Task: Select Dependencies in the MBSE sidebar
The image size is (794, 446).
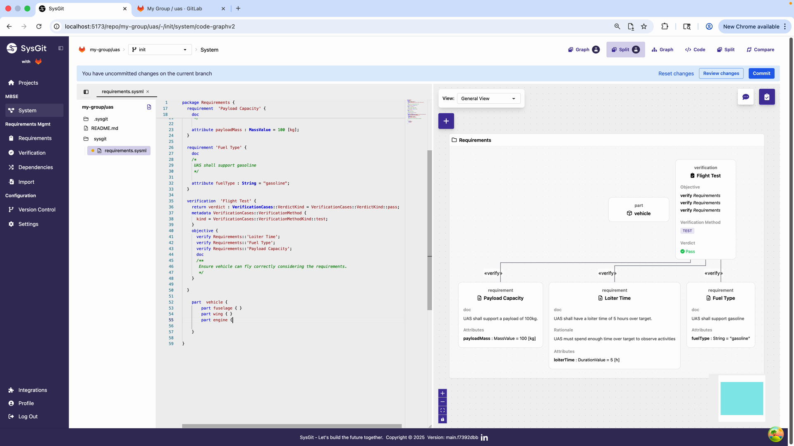Action: coord(35,167)
